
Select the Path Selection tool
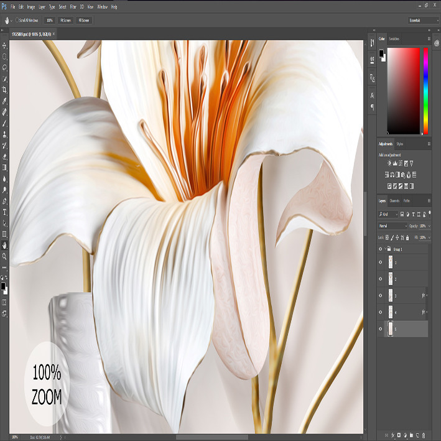4,223
